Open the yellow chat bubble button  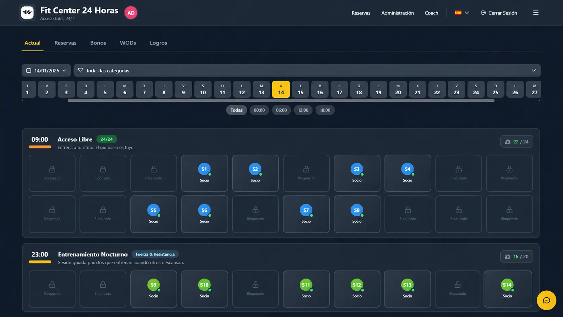pos(546,300)
